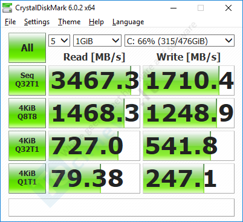Open the Settings menu
243x222 pixels.
[x=37, y=22]
